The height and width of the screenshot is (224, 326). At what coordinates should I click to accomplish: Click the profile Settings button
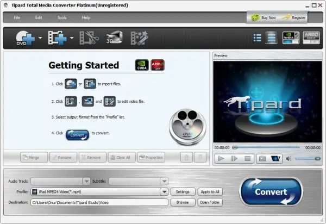point(183,192)
